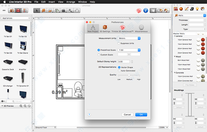Enable the Suppress Units checkbox
This screenshot has height=132, width=207.
(x=119, y=43)
